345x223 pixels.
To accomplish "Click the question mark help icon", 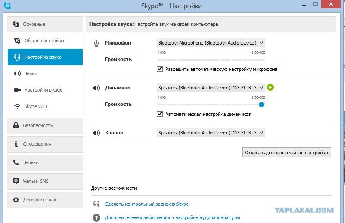I will tap(96, 218).
